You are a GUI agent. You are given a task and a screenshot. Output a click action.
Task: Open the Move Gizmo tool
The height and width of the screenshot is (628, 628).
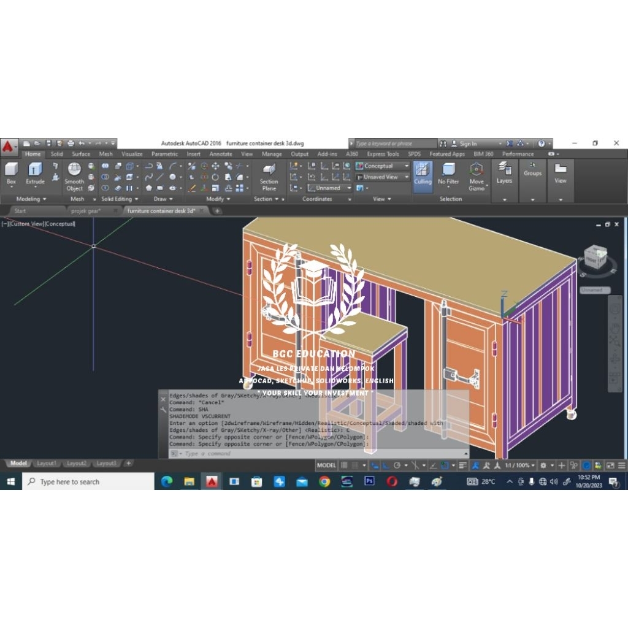[476, 177]
